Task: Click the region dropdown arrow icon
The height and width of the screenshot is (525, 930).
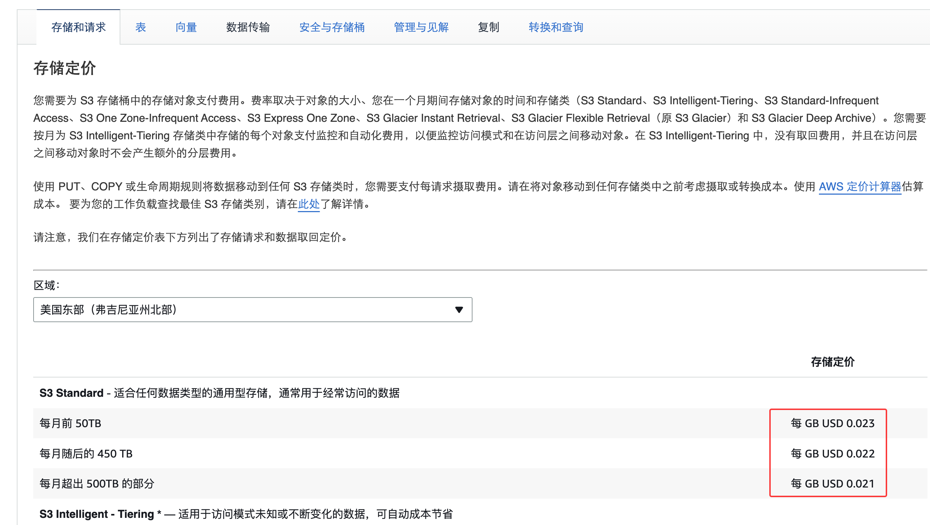Action: coord(459,310)
